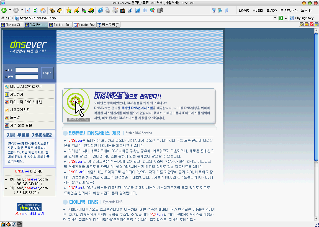Click the PW password field
The width and height of the screenshot is (319, 227).
click(27, 77)
